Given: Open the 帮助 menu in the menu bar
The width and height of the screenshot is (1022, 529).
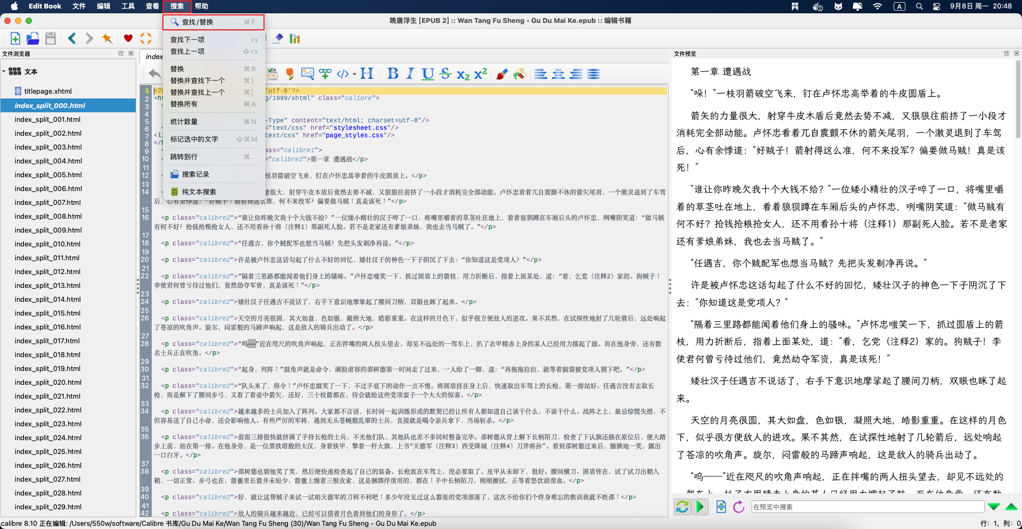Looking at the screenshot, I should tap(201, 6).
